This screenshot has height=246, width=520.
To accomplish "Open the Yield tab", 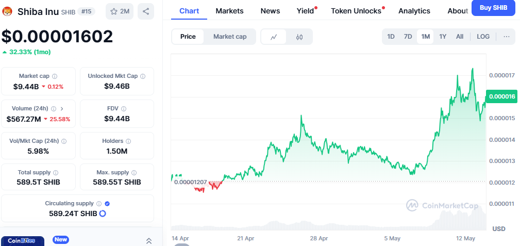I will point(306,11).
